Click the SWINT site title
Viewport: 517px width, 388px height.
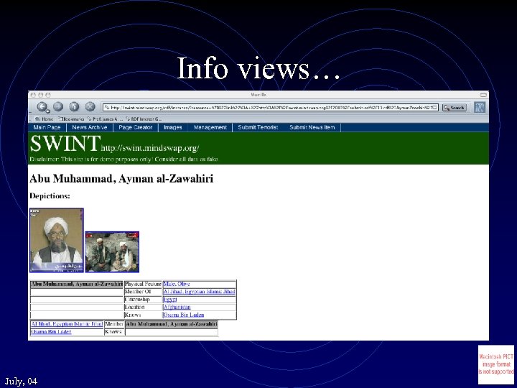pyautogui.click(x=65, y=144)
